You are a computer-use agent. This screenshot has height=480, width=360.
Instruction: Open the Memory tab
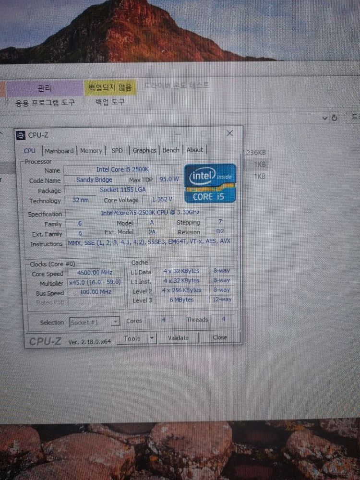[91, 151]
